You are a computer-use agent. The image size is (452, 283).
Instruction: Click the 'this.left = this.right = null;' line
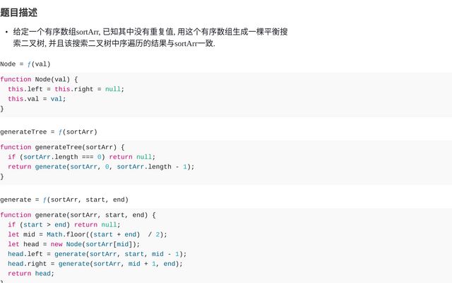(x=66, y=89)
